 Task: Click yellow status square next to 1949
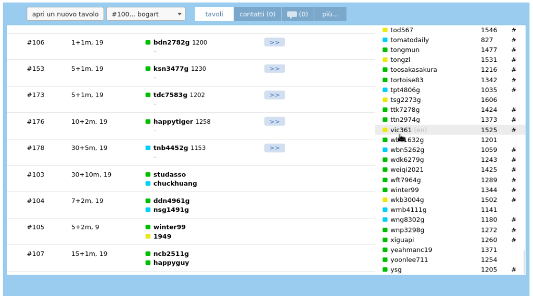[x=148, y=237]
